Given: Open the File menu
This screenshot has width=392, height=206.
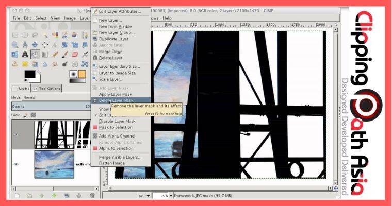Looking at the screenshot, I should pyautogui.click(x=17, y=18).
